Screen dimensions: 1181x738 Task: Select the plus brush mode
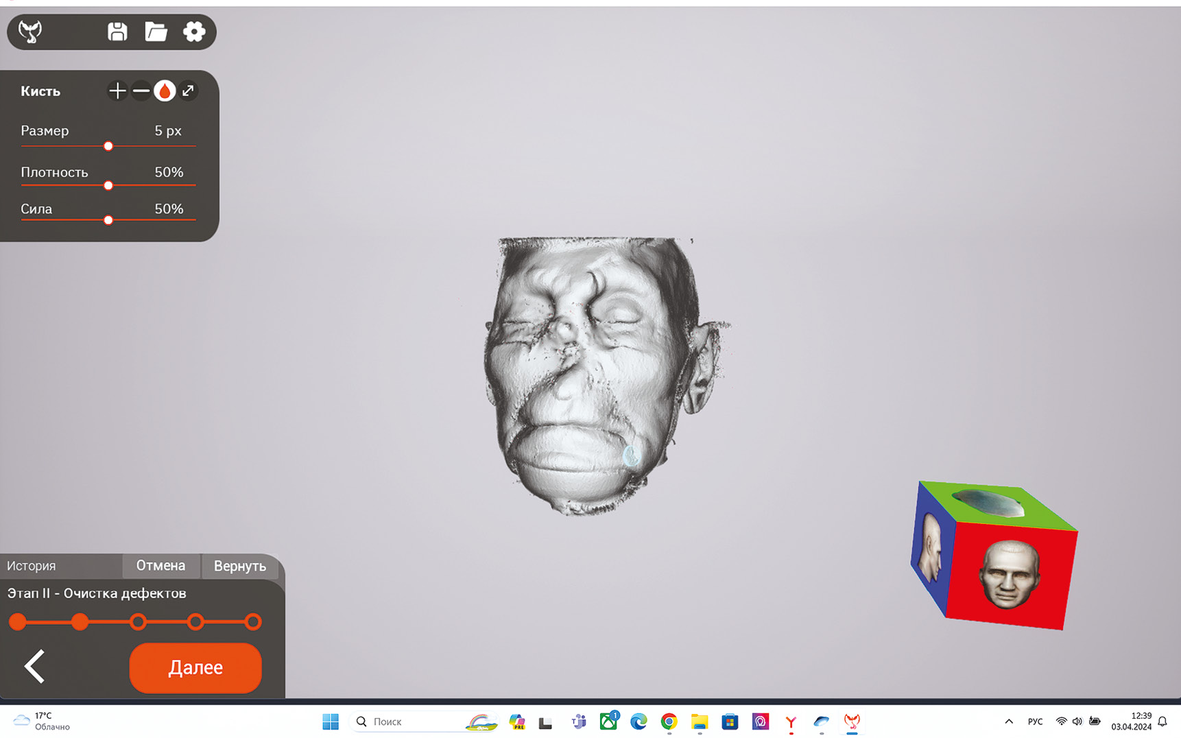pyautogui.click(x=117, y=91)
